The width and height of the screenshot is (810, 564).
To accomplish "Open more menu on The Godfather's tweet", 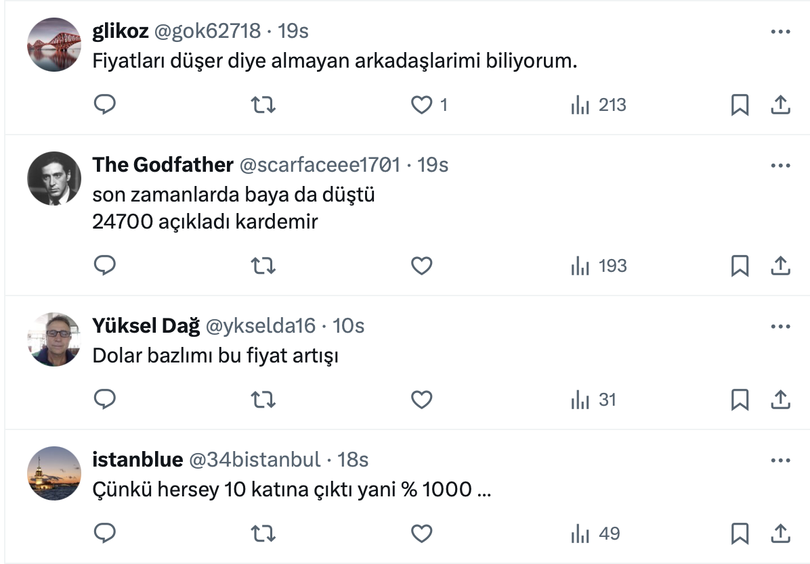I will click(780, 166).
